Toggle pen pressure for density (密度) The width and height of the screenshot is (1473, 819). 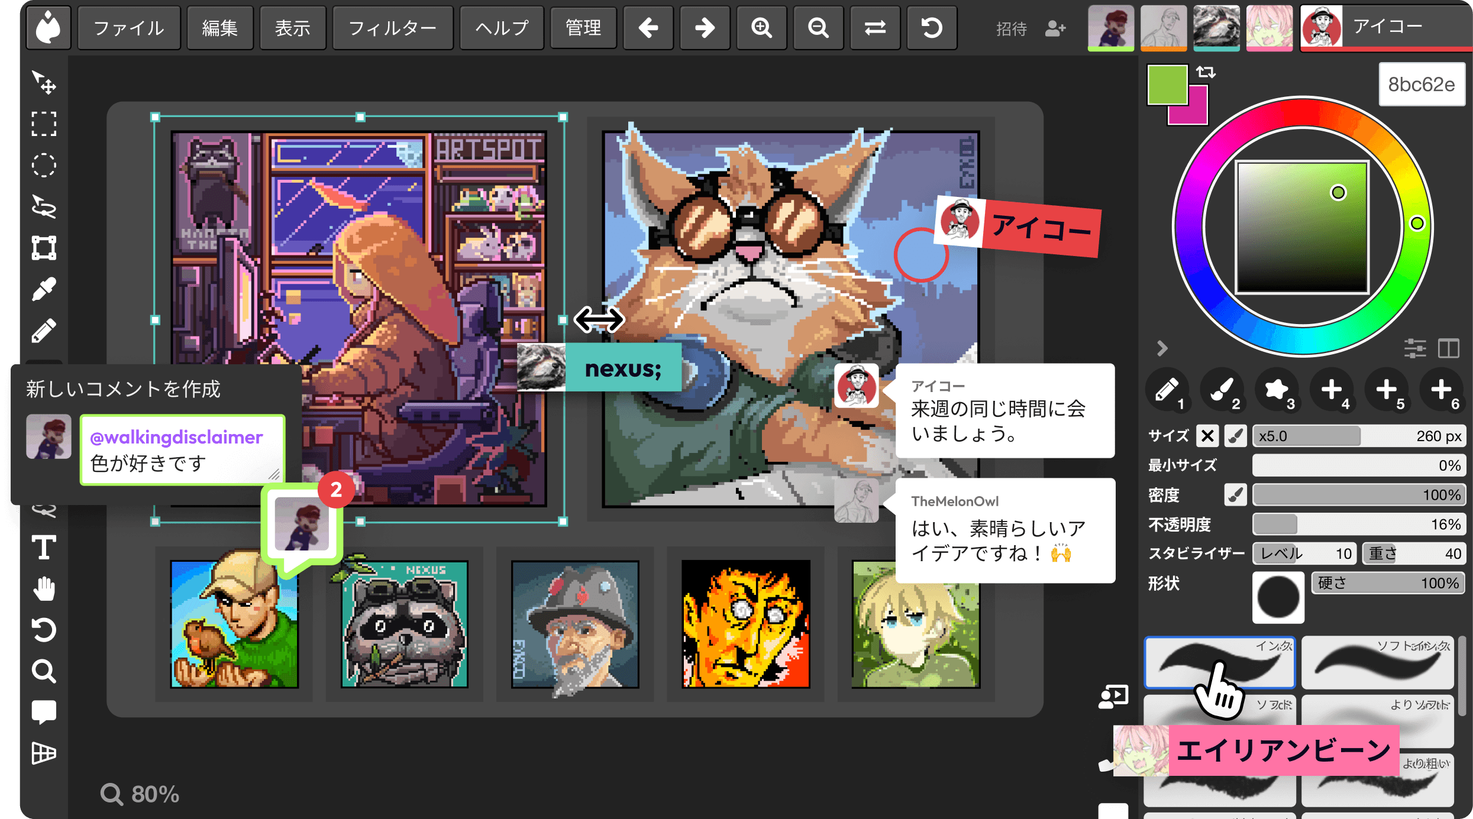tap(1235, 495)
